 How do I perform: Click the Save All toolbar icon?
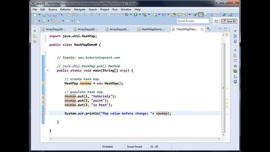coord(49,15)
